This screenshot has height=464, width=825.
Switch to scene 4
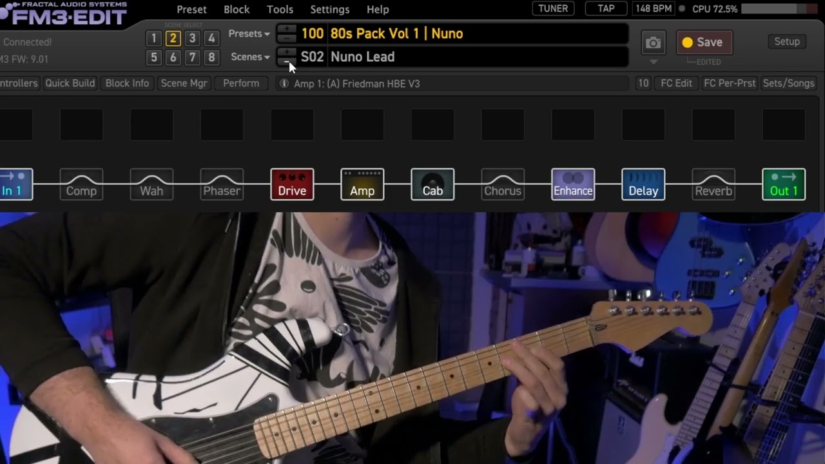pyautogui.click(x=211, y=39)
